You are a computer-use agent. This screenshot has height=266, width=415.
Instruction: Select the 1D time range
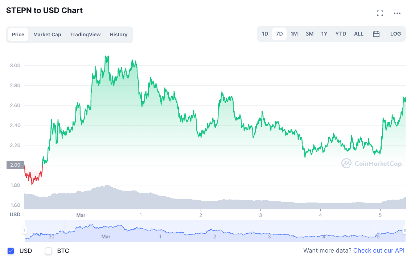click(x=265, y=34)
